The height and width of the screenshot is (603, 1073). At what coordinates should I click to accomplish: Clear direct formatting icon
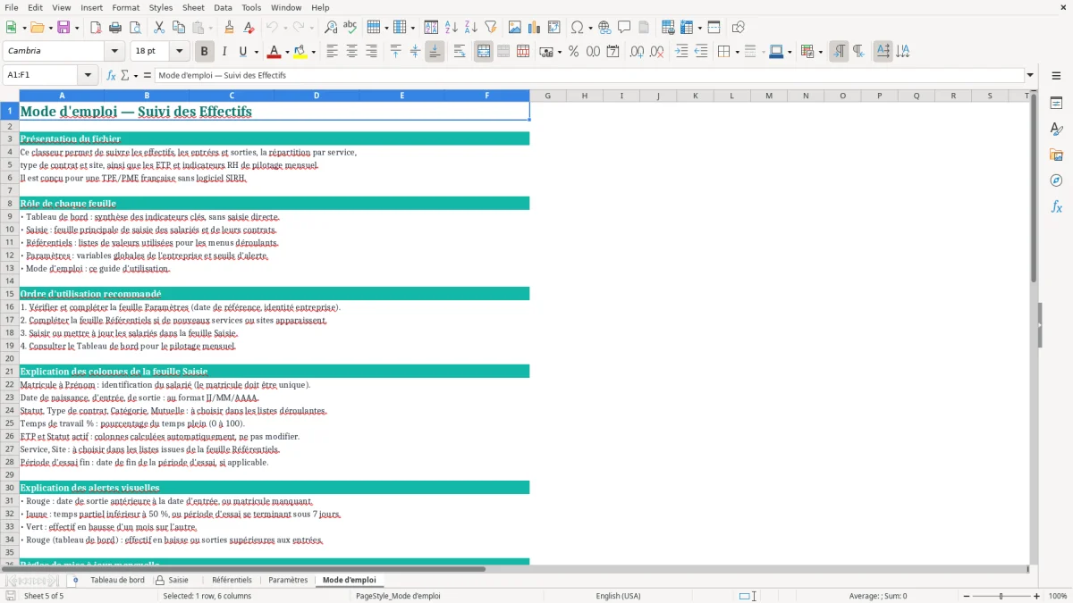(248, 28)
